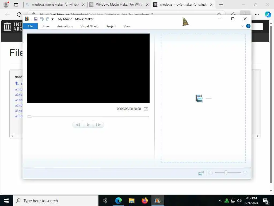This screenshot has width=274, height=206.
Task: Open the File menu in Movie Maker
Action: (30, 26)
